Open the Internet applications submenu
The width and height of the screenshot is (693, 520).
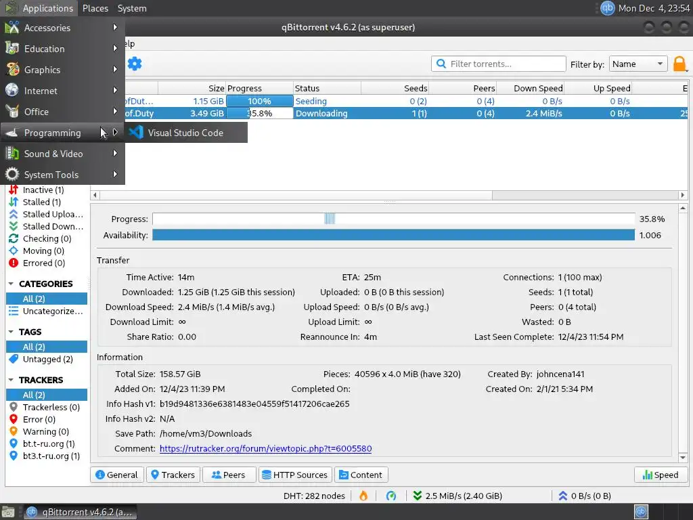click(x=62, y=91)
